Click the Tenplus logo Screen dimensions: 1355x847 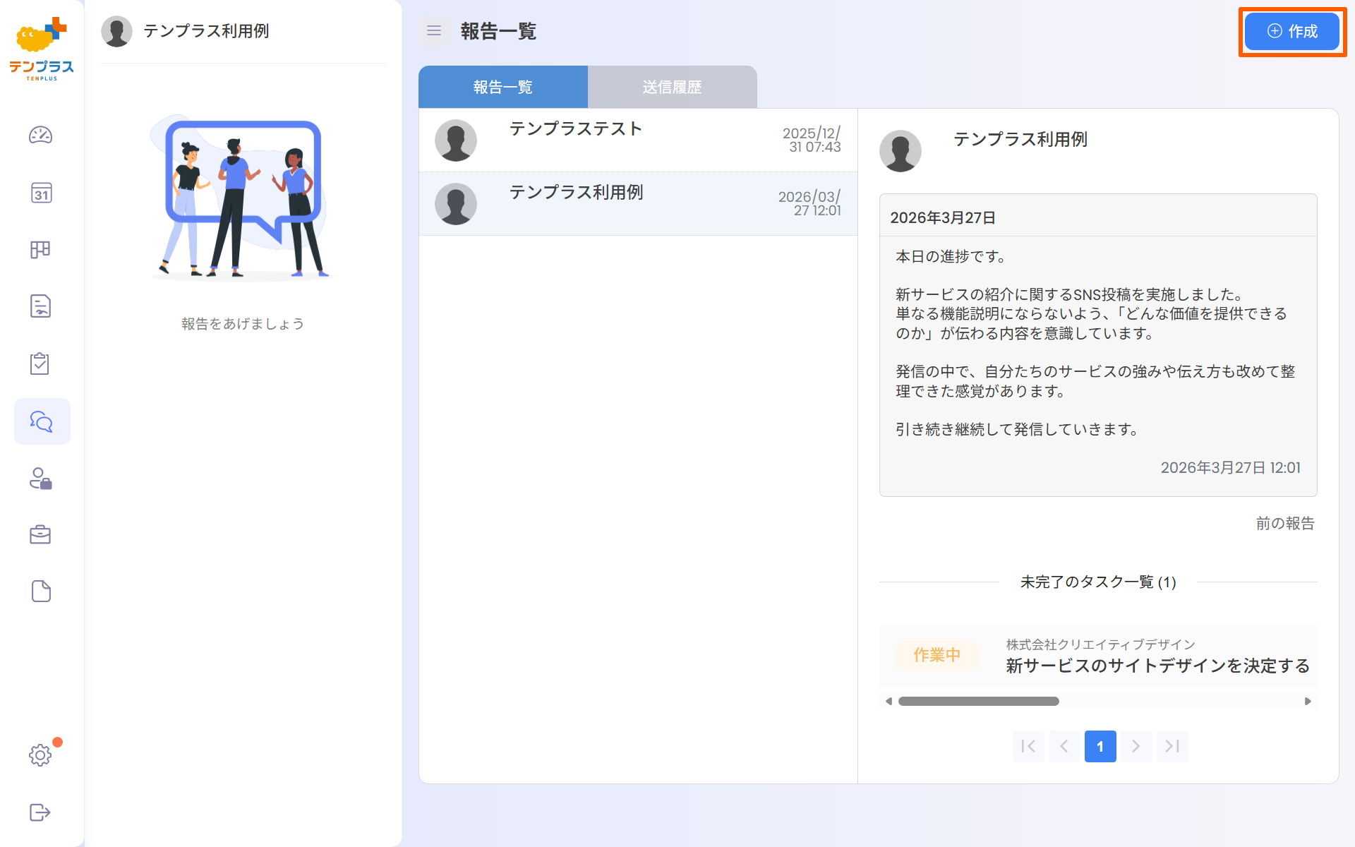(x=42, y=48)
